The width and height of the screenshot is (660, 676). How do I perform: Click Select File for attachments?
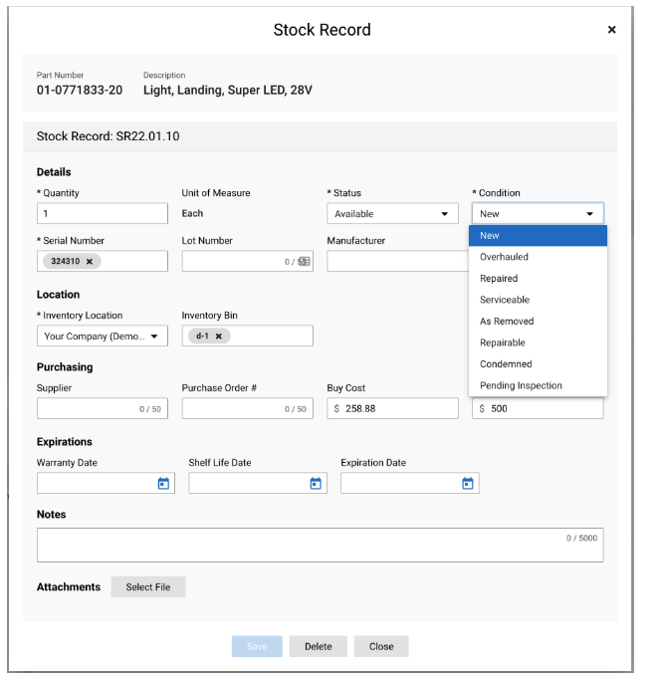pyautogui.click(x=148, y=586)
